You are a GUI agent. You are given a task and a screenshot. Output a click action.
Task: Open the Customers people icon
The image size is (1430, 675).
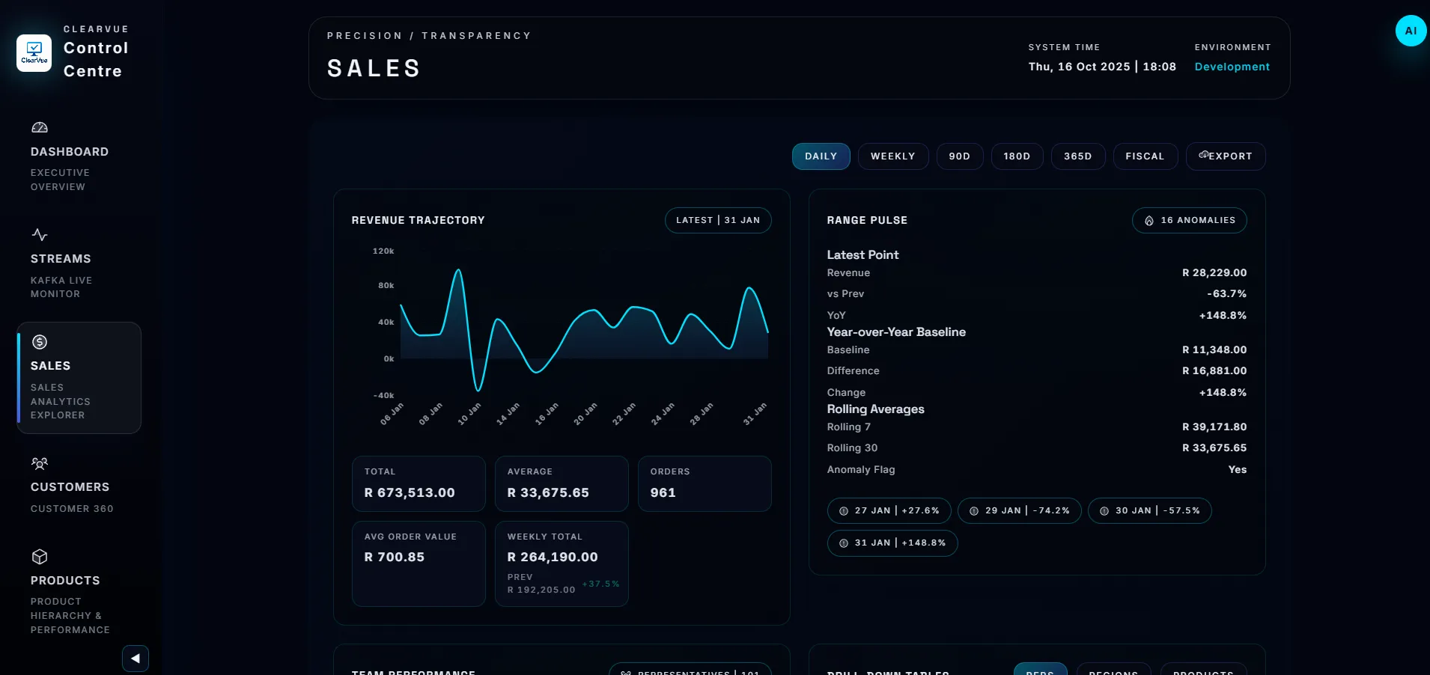tap(40, 463)
